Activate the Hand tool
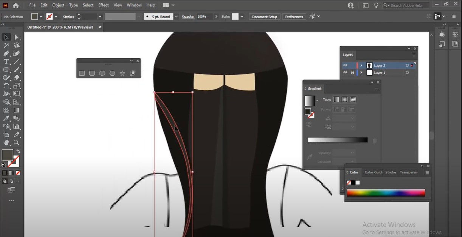The width and height of the screenshot is (462, 237). (x=6, y=143)
